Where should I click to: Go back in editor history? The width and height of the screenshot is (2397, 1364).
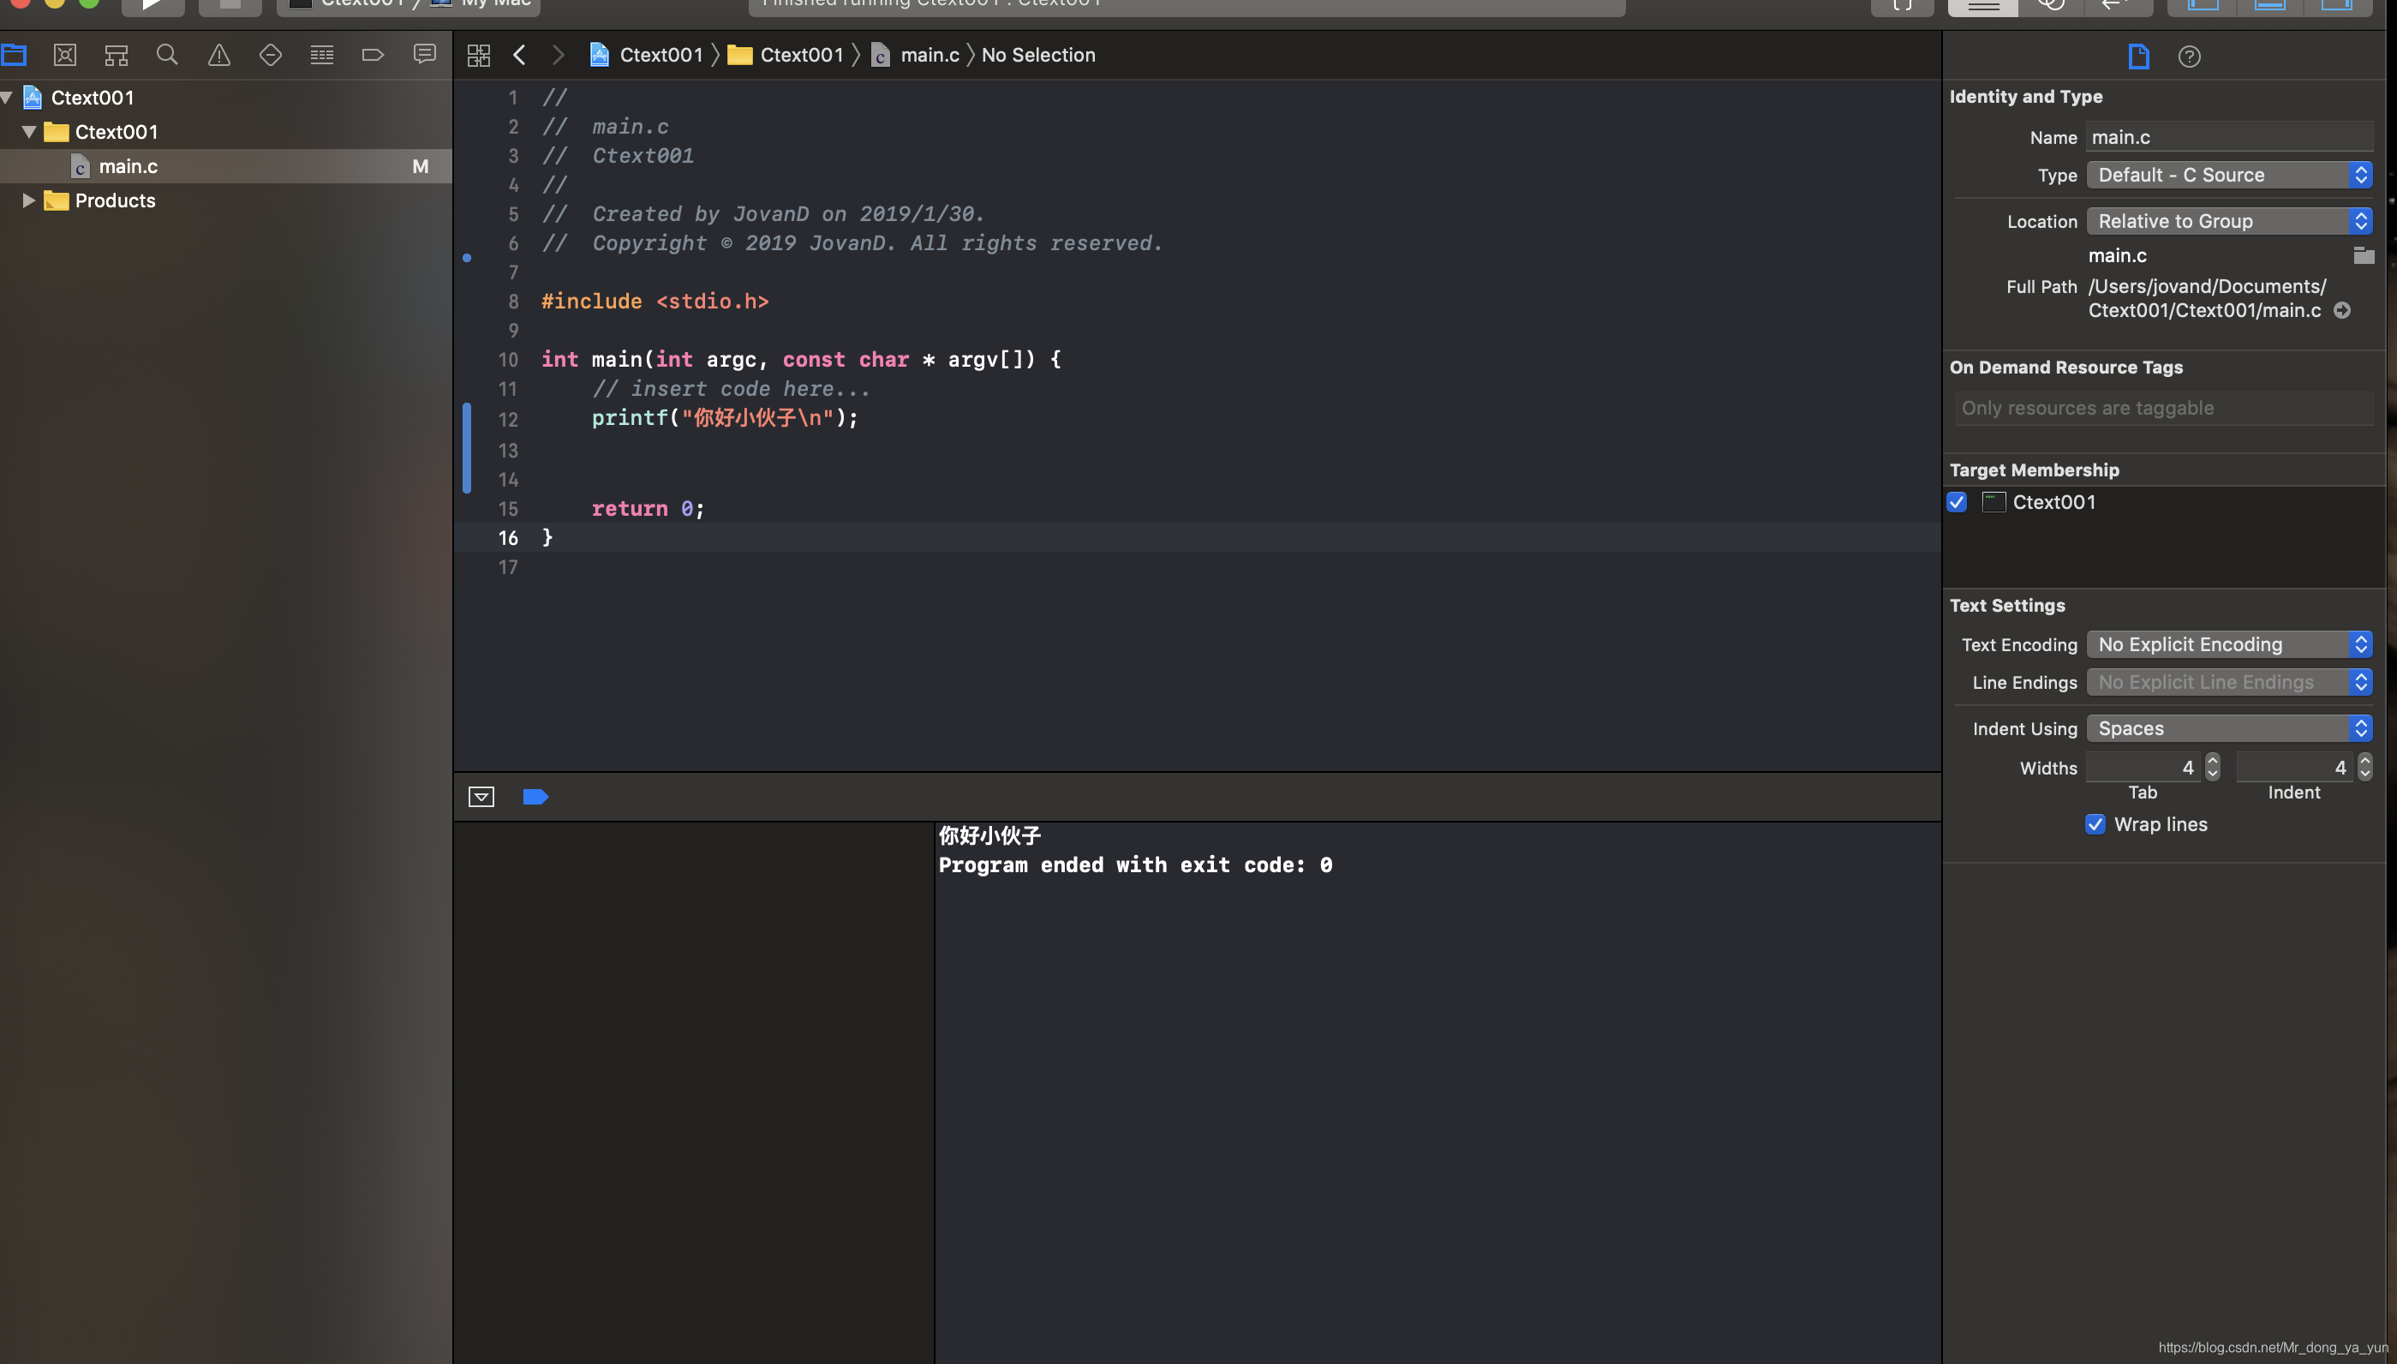[x=520, y=56]
